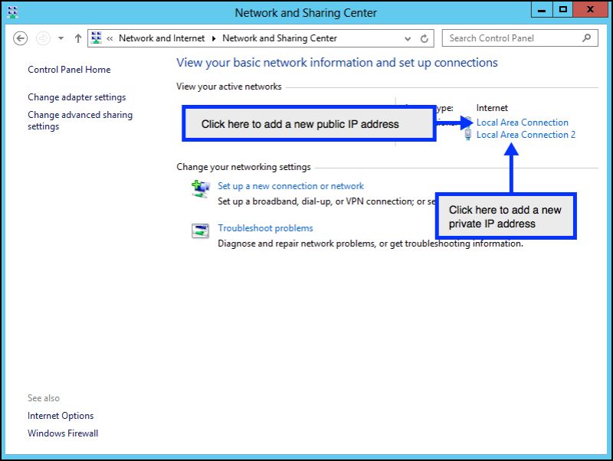Click the back navigation arrow
This screenshot has height=461, width=613.
[20, 38]
